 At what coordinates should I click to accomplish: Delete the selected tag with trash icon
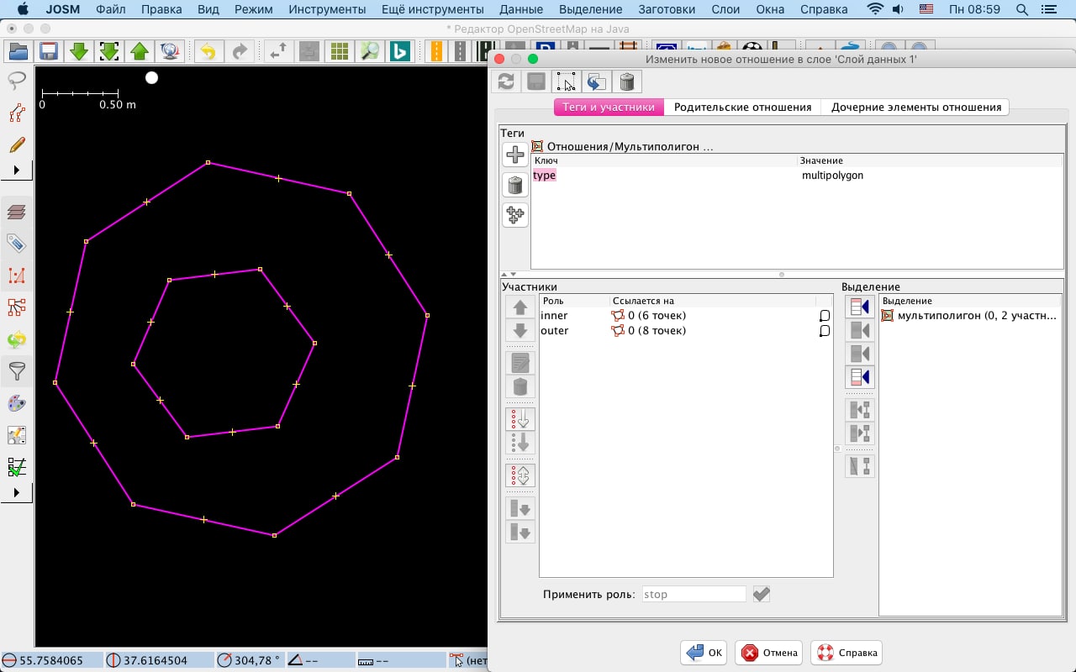[x=515, y=185]
